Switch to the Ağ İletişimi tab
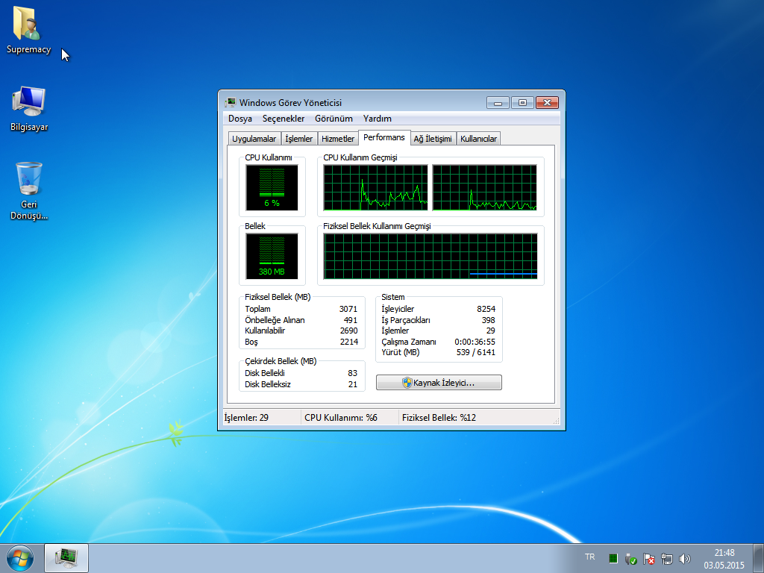The width and height of the screenshot is (764, 573). click(433, 139)
